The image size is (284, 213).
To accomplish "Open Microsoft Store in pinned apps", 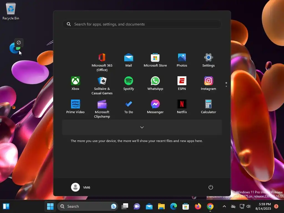I will coord(155,60).
